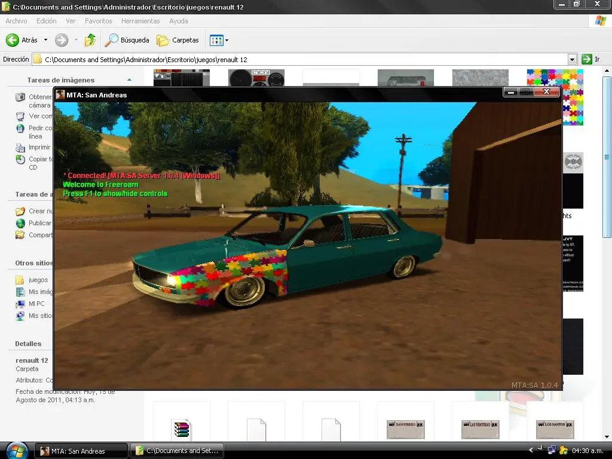The image size is (612, 459).
Task: Click the Ver como presentación icon
Action: (x=20, y=116)
